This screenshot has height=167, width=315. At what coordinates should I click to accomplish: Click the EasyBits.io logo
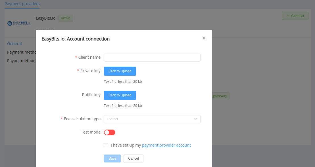(x=19, y=23)
